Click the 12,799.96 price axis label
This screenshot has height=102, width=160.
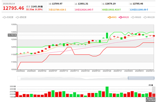[12, 35]
